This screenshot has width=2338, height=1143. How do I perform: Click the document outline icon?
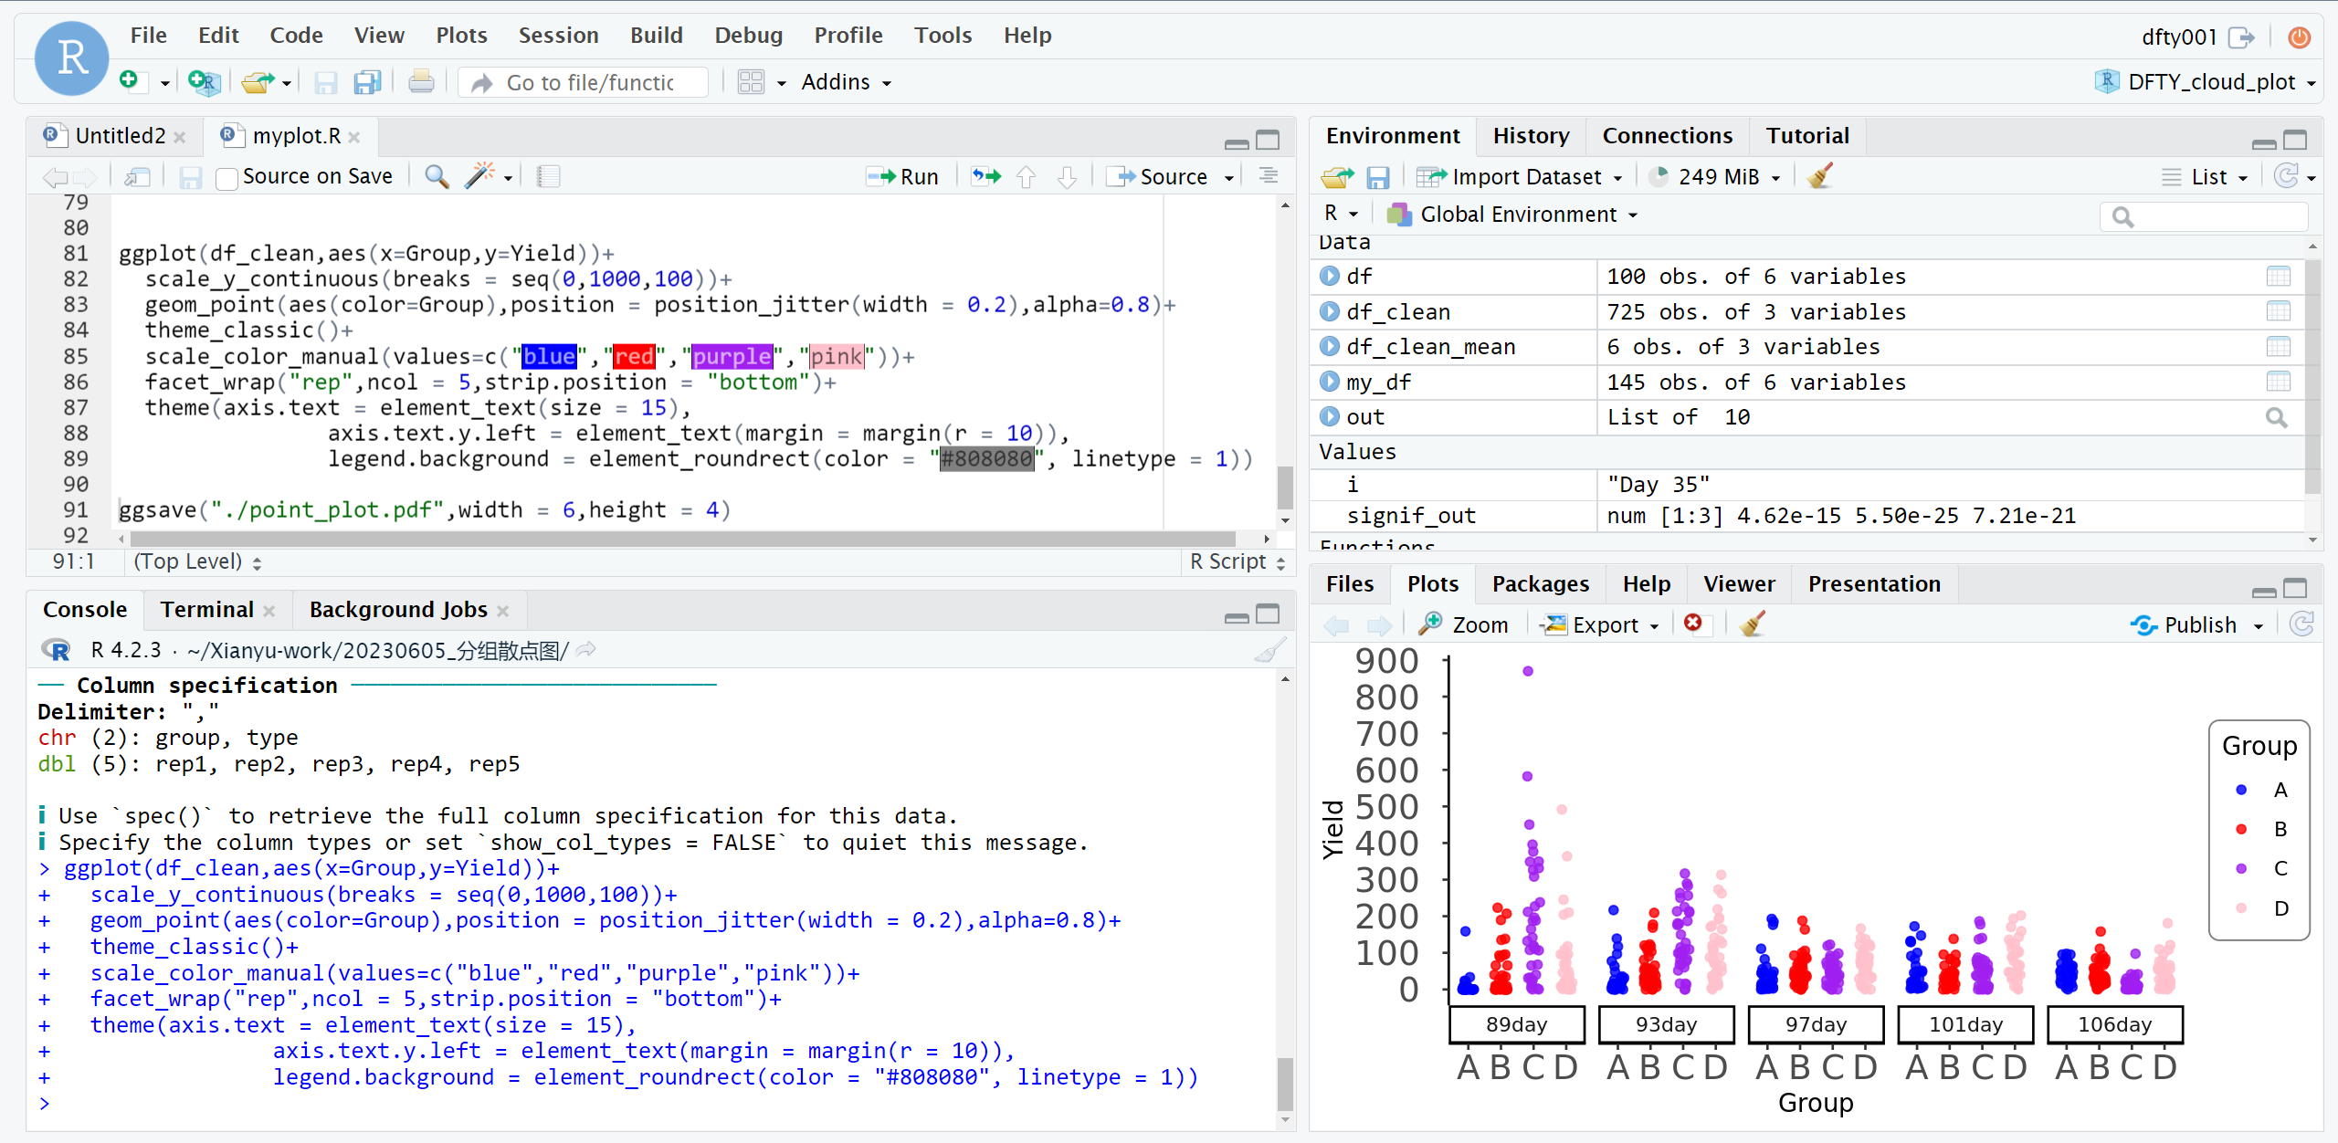click(1269, 175)
